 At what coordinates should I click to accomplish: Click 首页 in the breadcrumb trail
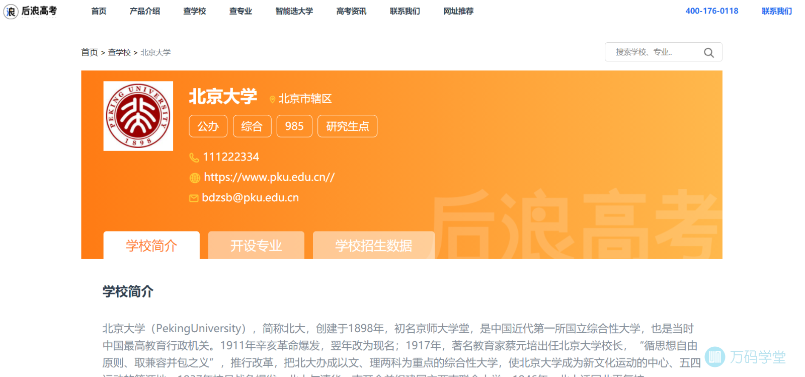coord(90,52)
